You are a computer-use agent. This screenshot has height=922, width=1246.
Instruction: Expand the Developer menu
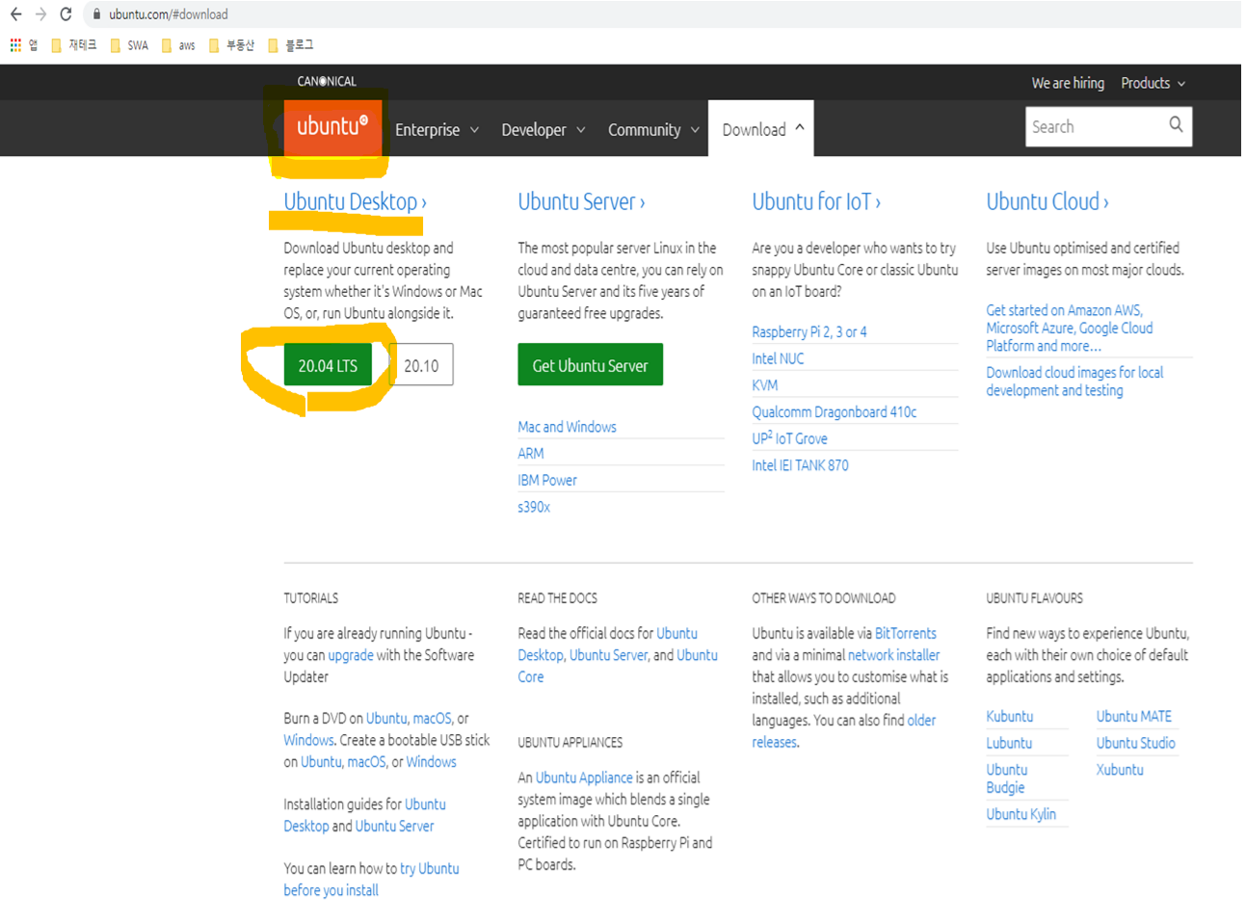543,129
